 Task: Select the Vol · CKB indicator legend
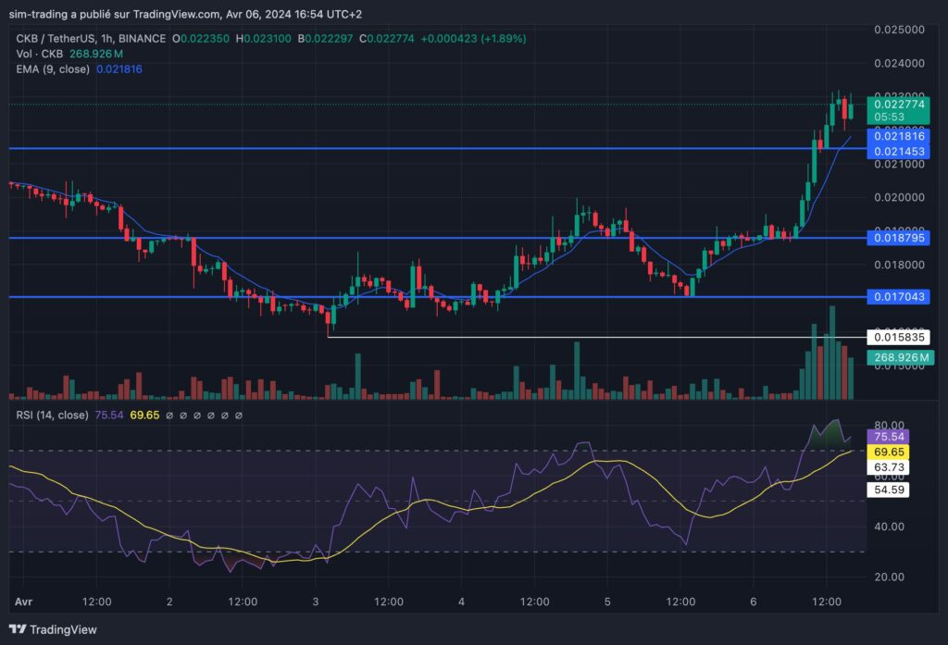pyautogui.click(x=39, y=54)
